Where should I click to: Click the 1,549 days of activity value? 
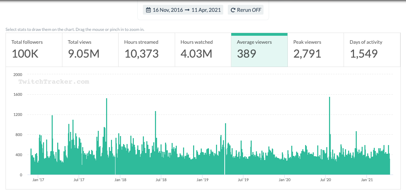(x=364, y=53)
